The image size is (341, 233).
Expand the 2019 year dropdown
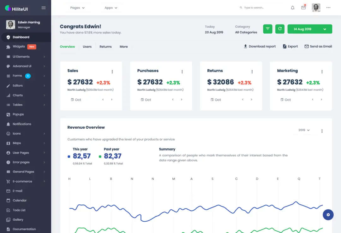click(304, 130)
